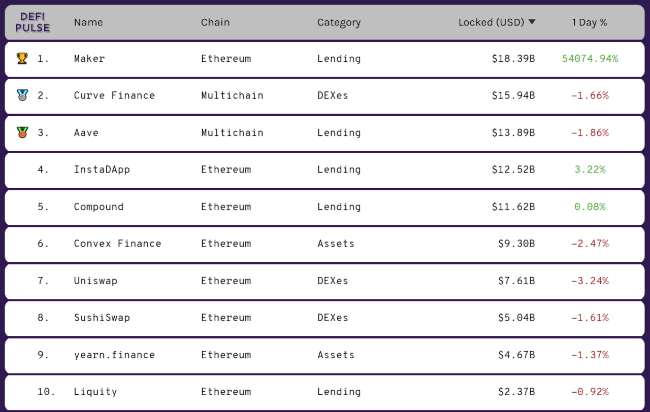This screenshot has width=650, height=412.
Task: Click Maker's 54074.94% daily change value
Action: point(590,58)
